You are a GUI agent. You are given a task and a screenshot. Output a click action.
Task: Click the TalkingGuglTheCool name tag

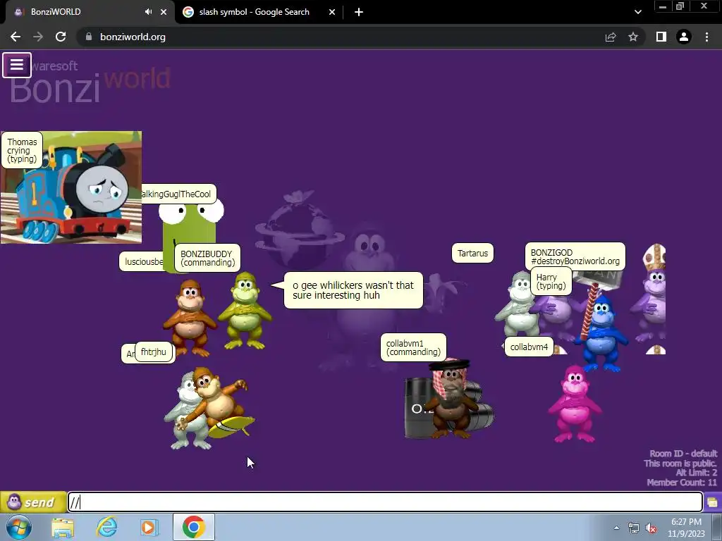(178, 194)
